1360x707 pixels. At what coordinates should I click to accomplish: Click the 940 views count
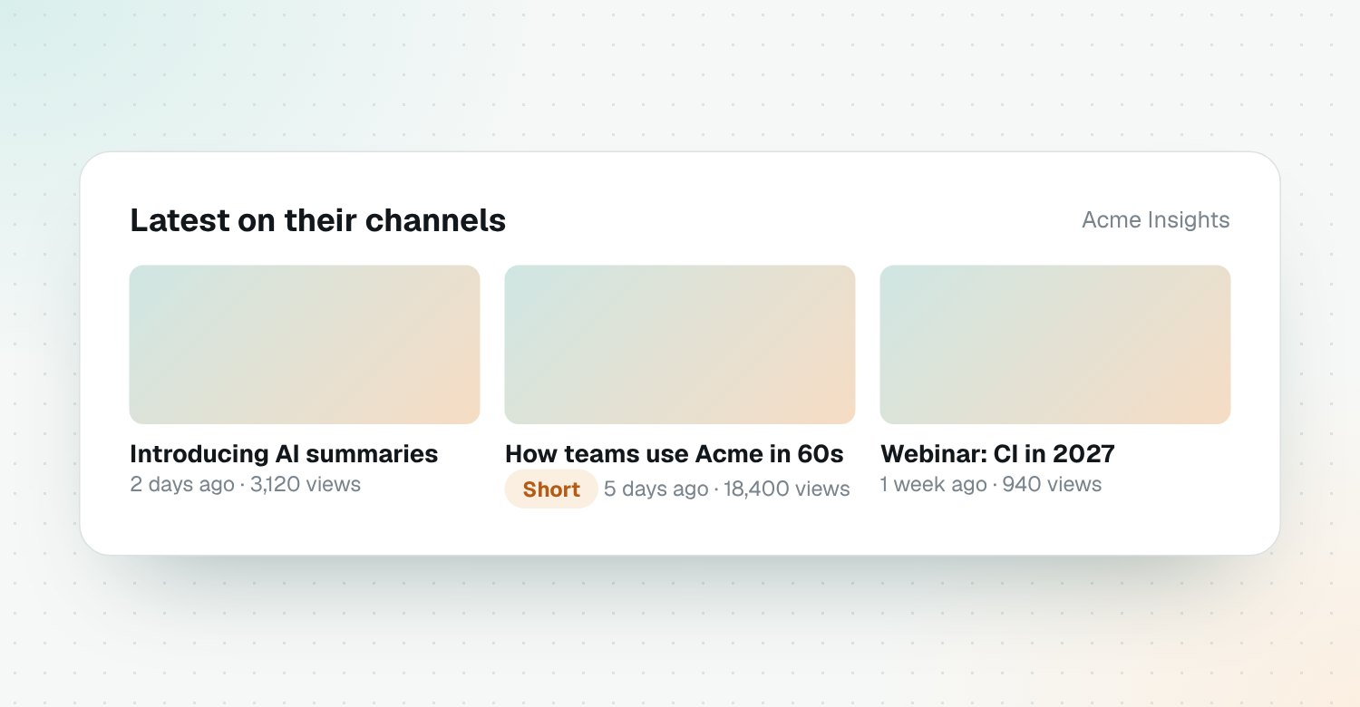[x=1053, y=484]
